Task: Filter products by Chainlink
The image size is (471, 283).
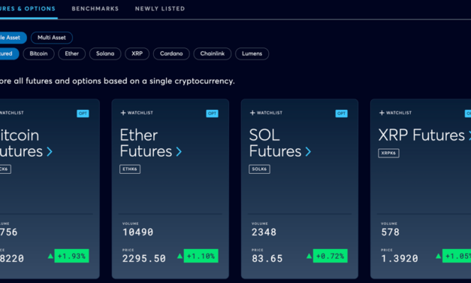Action: click(x=213, y=53)
